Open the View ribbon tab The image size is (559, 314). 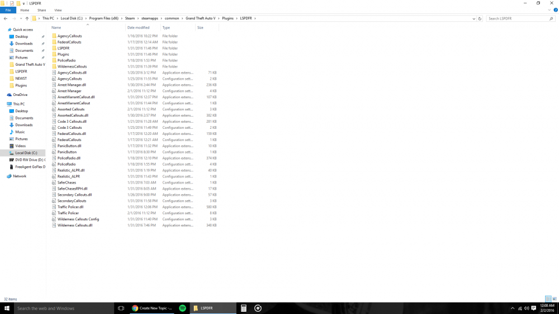(58, 10)
